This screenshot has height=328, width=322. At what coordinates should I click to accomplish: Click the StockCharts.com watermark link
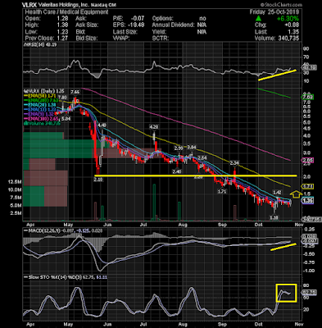(281, 5)
